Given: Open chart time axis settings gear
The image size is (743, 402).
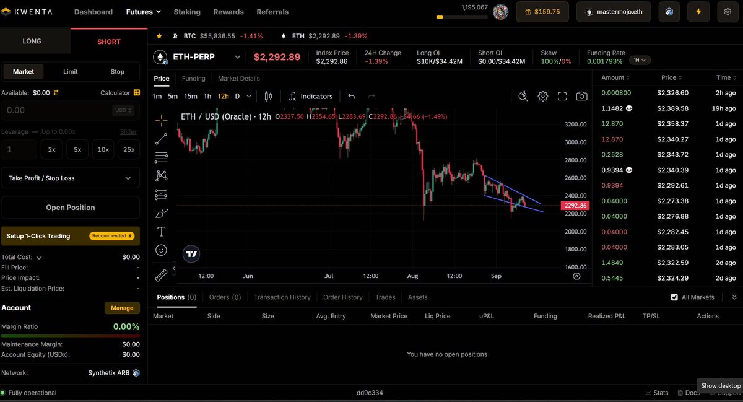Looking at the screenshot, I should [x=577, y=276].
